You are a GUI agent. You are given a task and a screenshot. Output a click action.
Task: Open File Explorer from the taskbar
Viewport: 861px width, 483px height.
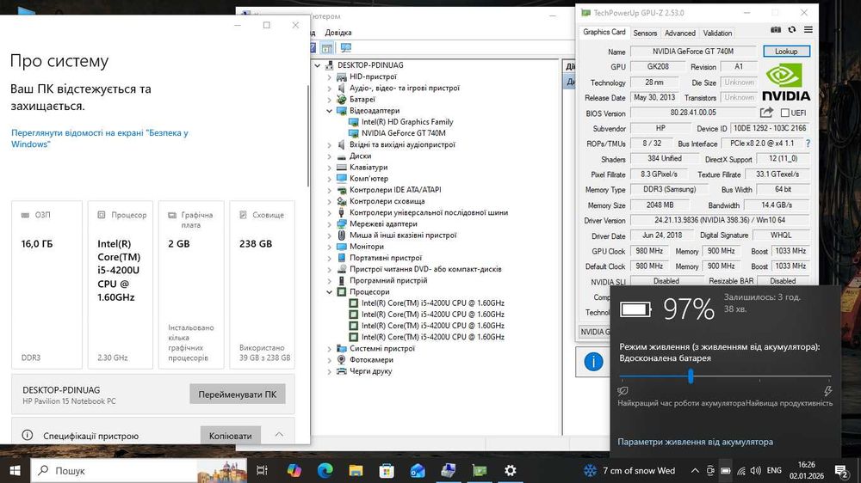(356, 470)
